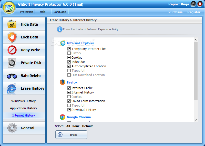Enable the Internet Explorer History checkbox
The image size is (205, 146).
(69, 53)
